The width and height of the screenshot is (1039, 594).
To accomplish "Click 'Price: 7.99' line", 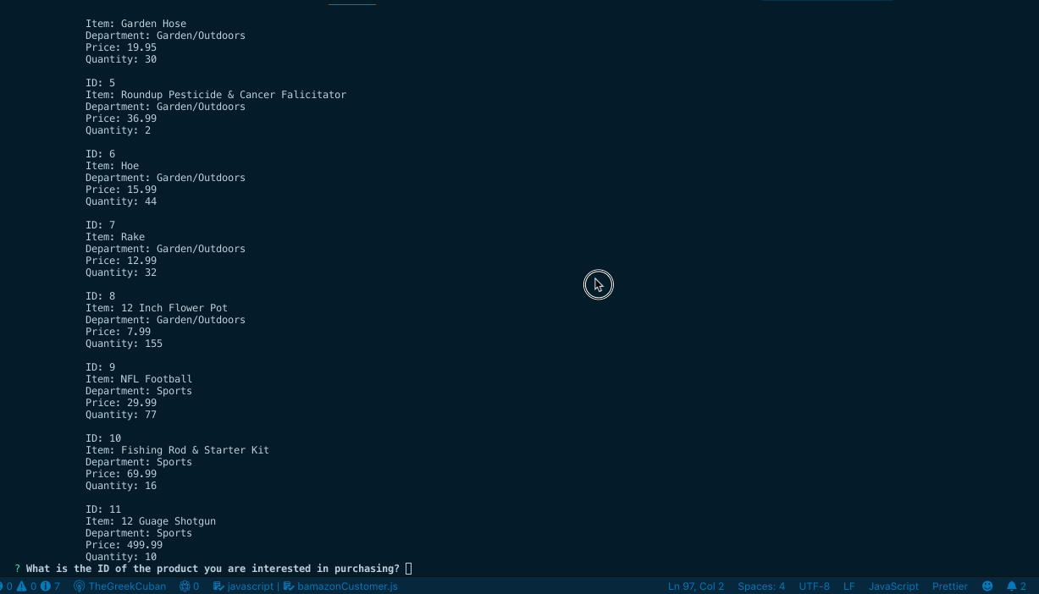I will 118,332.
